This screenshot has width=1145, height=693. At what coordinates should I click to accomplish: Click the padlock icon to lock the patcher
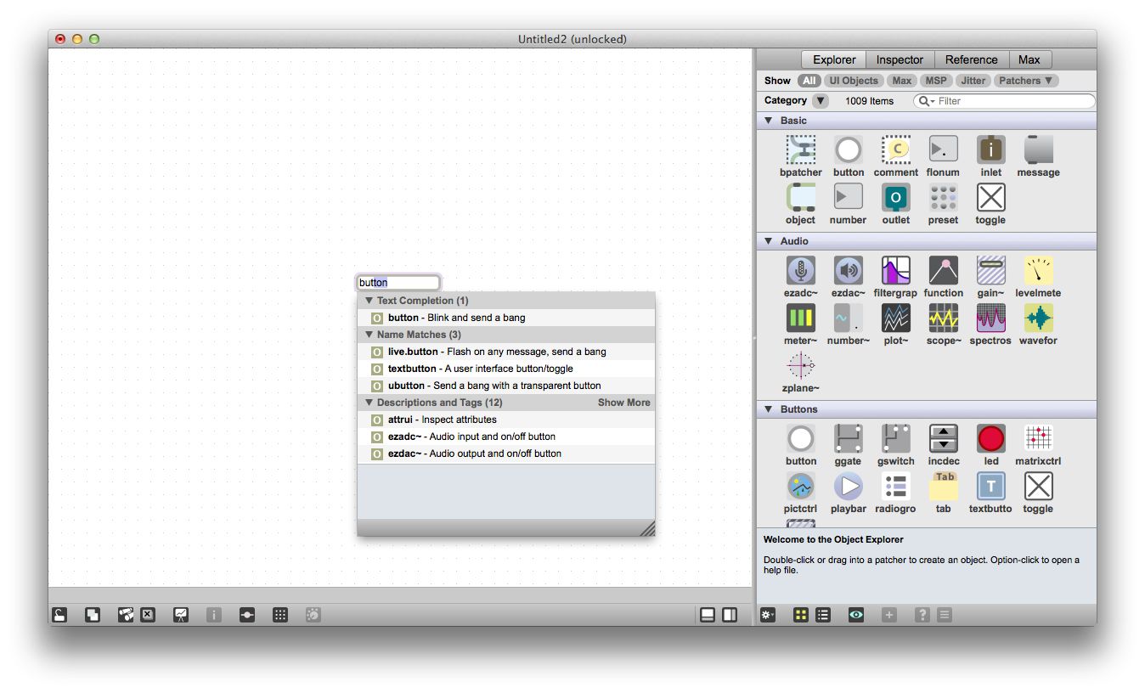tap(59, 614)
